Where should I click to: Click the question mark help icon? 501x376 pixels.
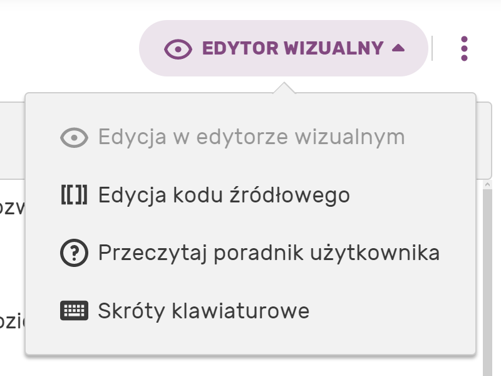pos(74,253)
